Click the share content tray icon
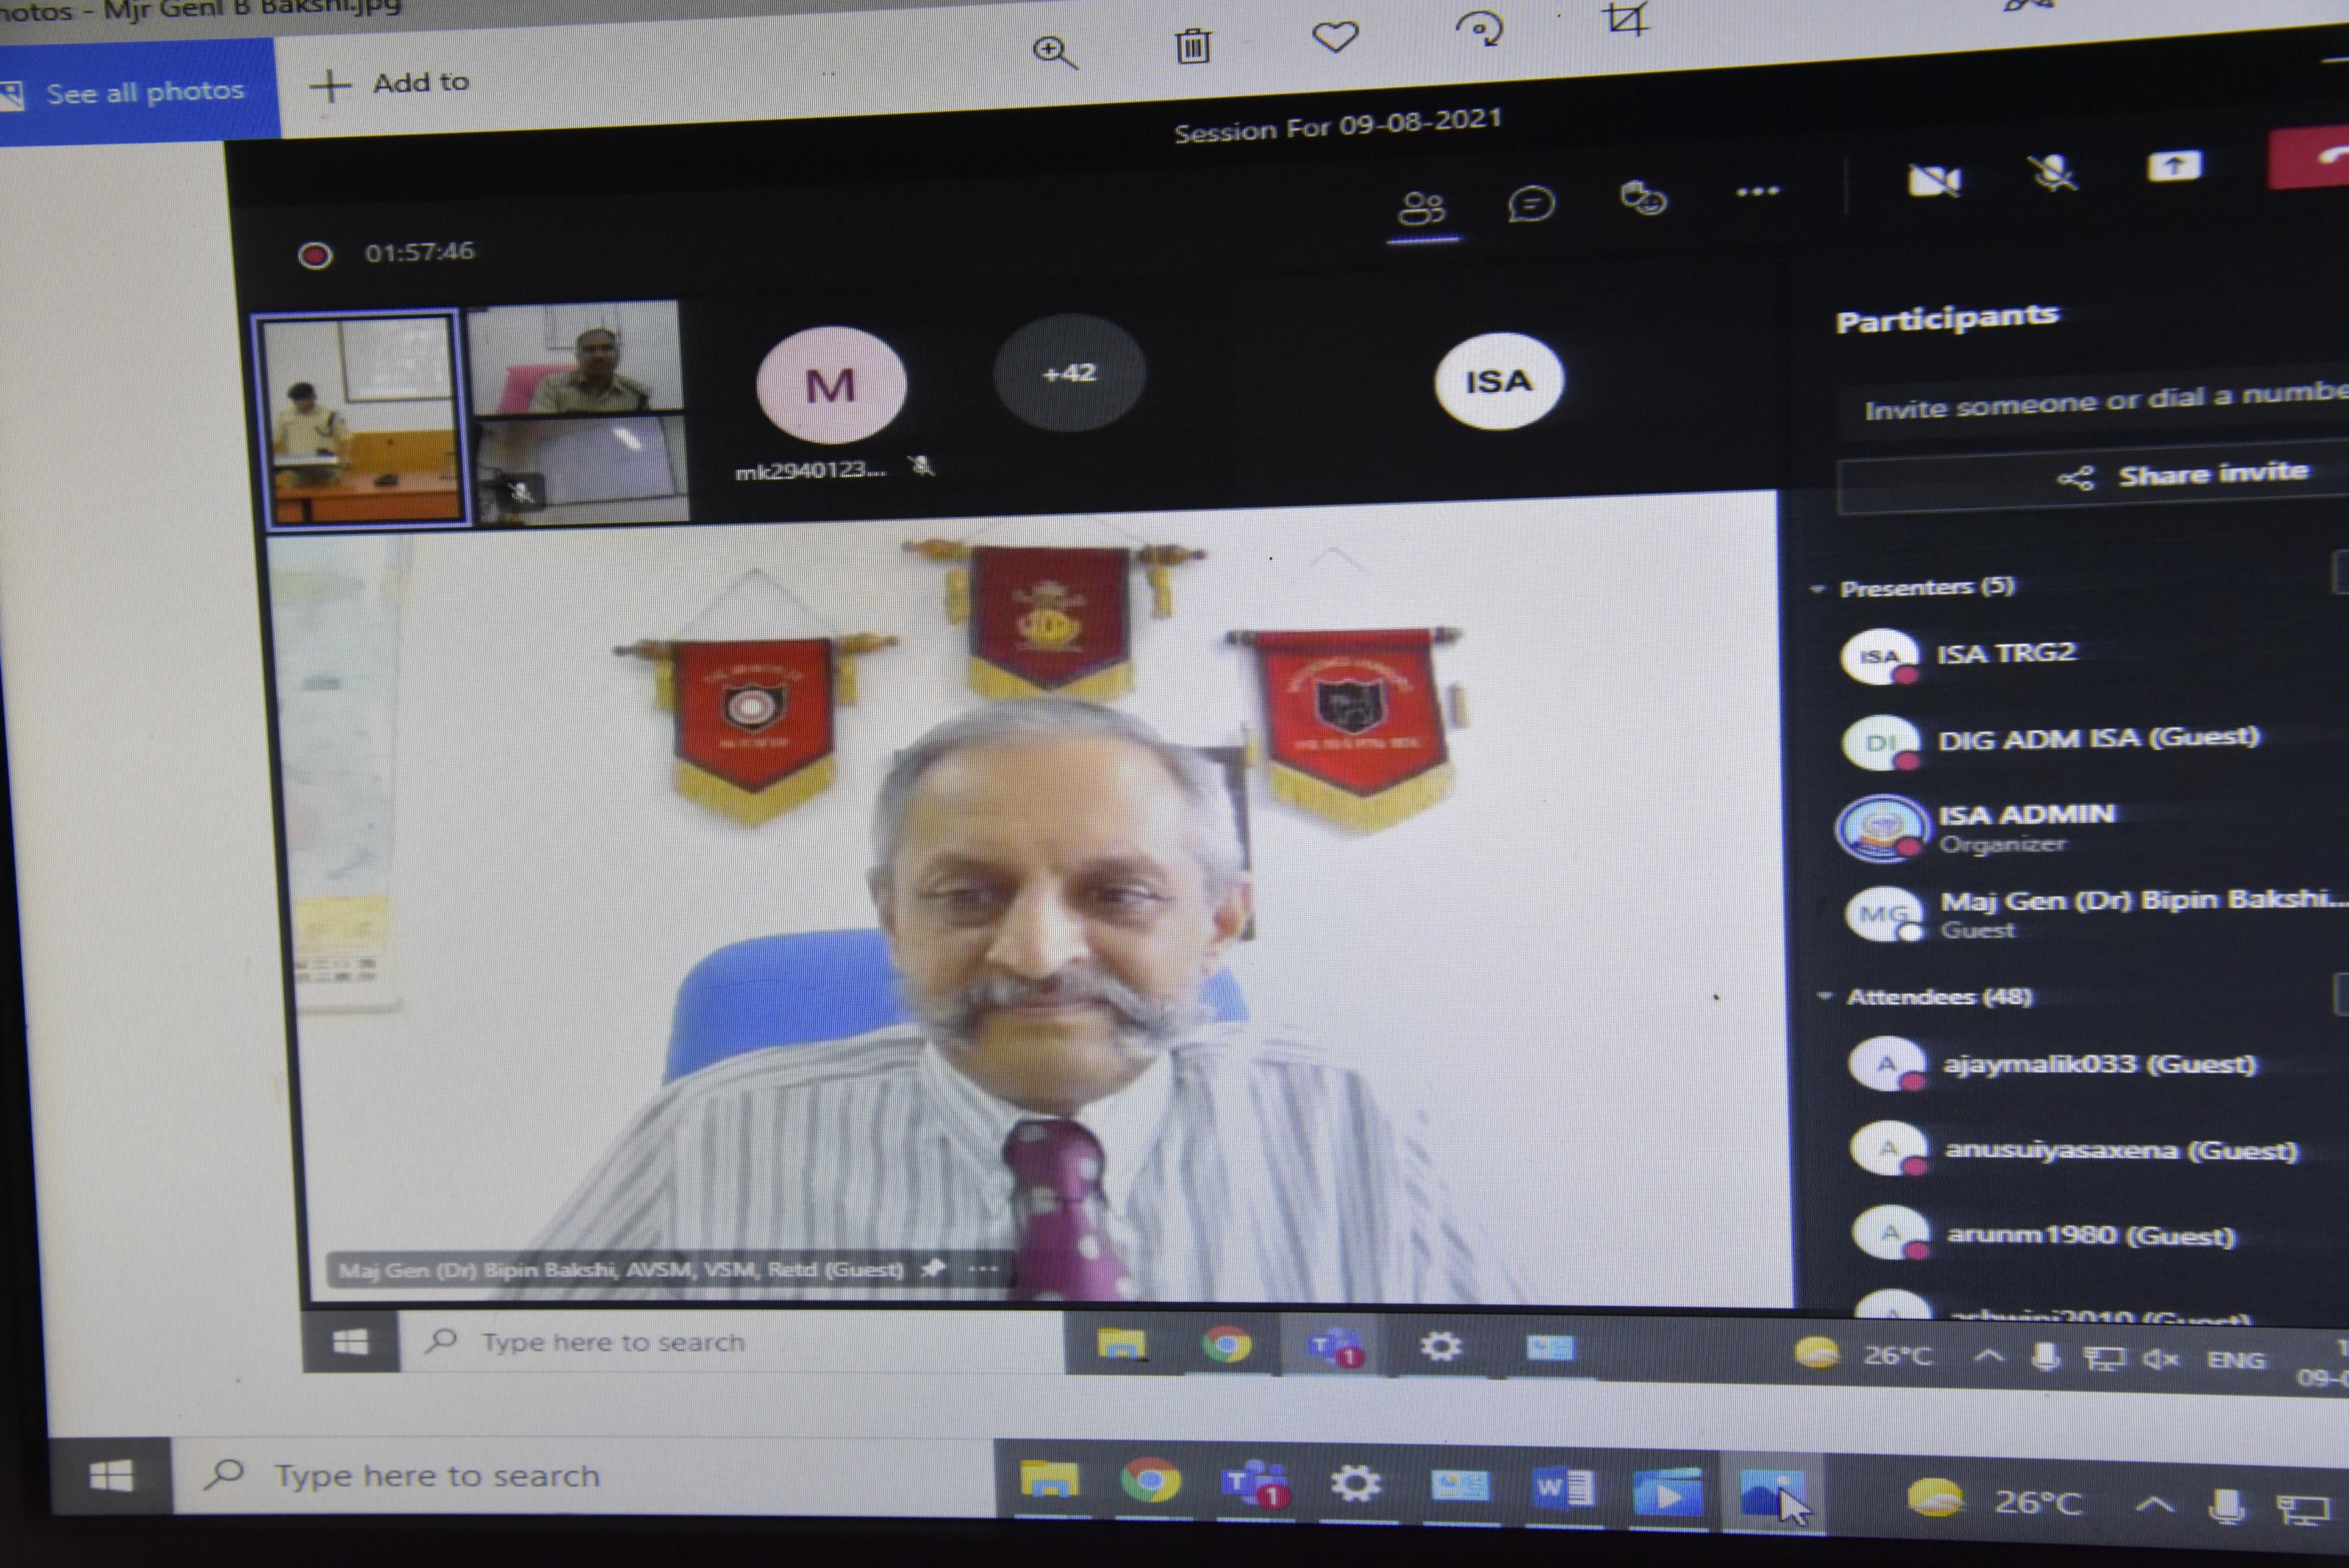2349x1568 pixels. click(2174, 166)
